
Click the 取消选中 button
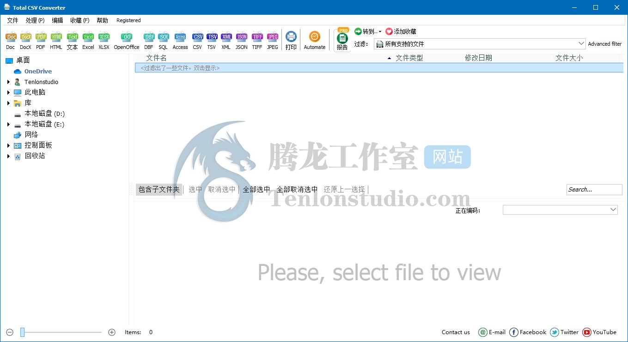tap(222, 189)
